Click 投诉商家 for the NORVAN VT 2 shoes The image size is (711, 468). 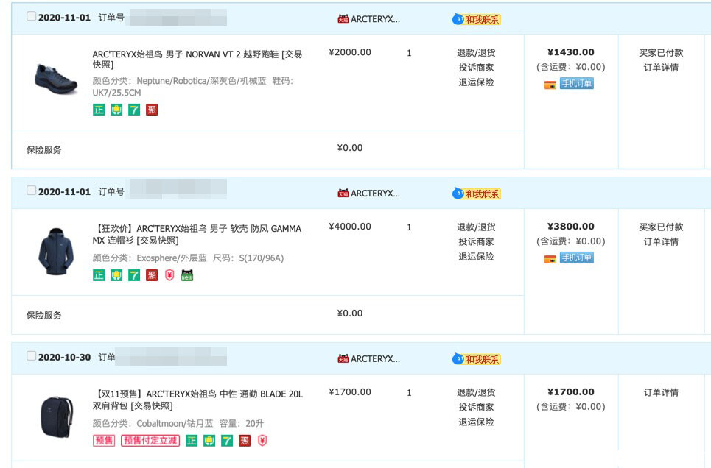pyautogui.click(x=476, y=68)
